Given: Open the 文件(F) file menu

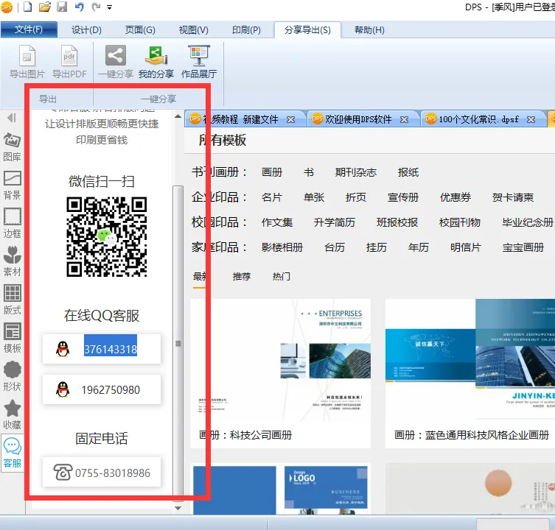Looking at the screenshot, I should (29, 30).
